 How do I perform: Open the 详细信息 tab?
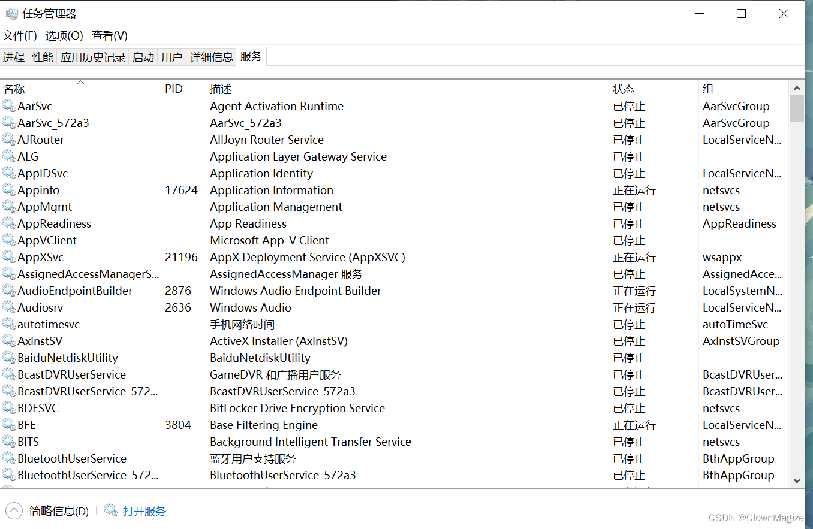(212, 57)
